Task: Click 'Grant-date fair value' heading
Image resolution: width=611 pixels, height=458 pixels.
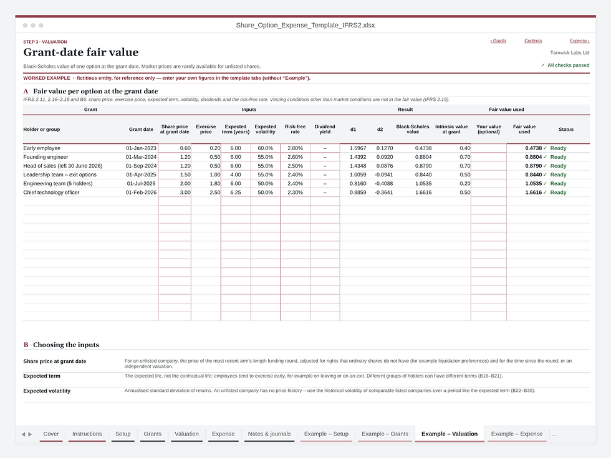Action: coord(81,52)
